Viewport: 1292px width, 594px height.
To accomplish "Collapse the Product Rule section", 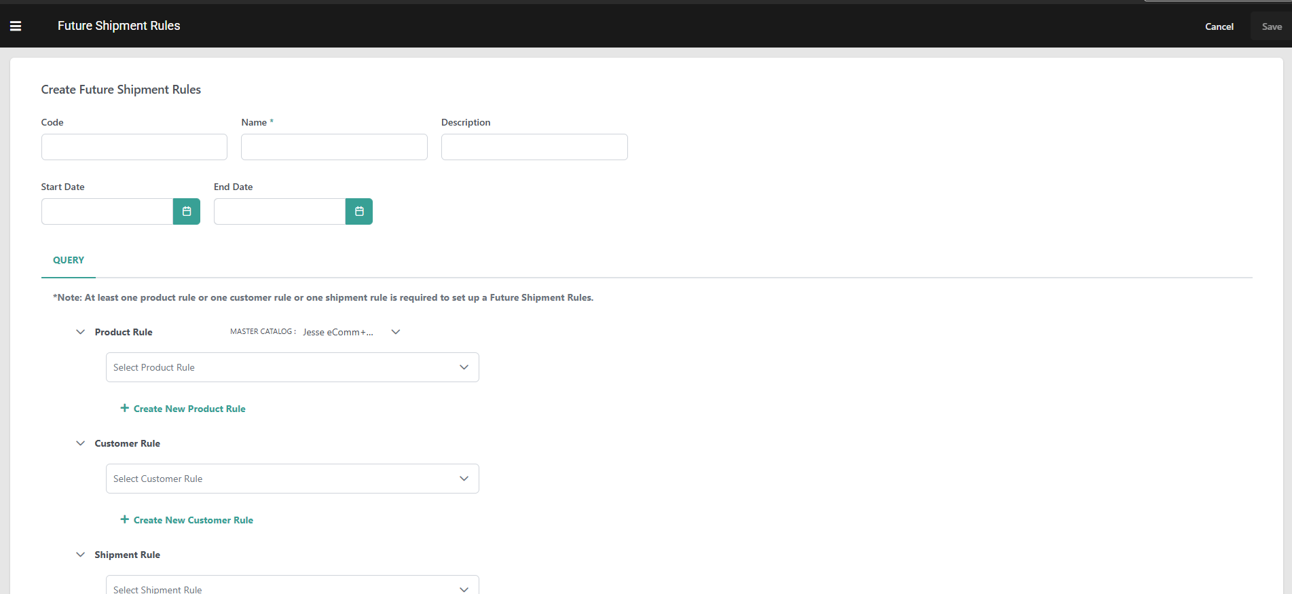I will (81, 332).
